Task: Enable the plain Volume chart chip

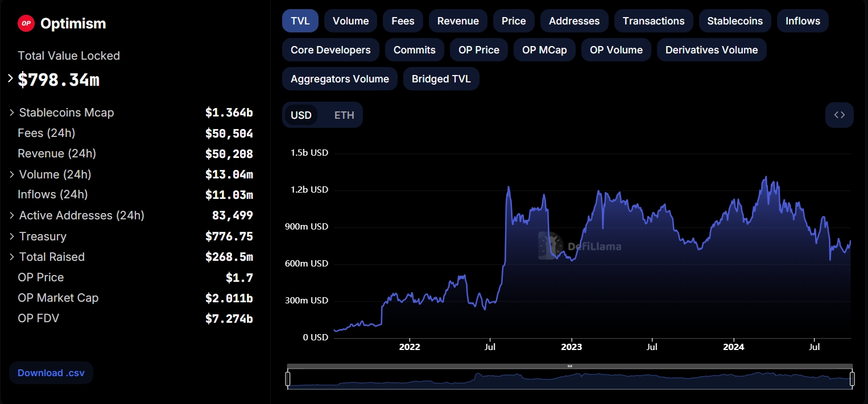Action: (x=350, y=21)
